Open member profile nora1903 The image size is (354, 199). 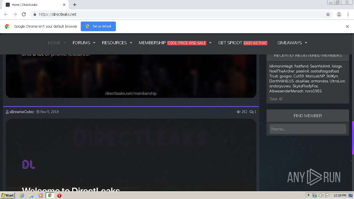point(313,91)
